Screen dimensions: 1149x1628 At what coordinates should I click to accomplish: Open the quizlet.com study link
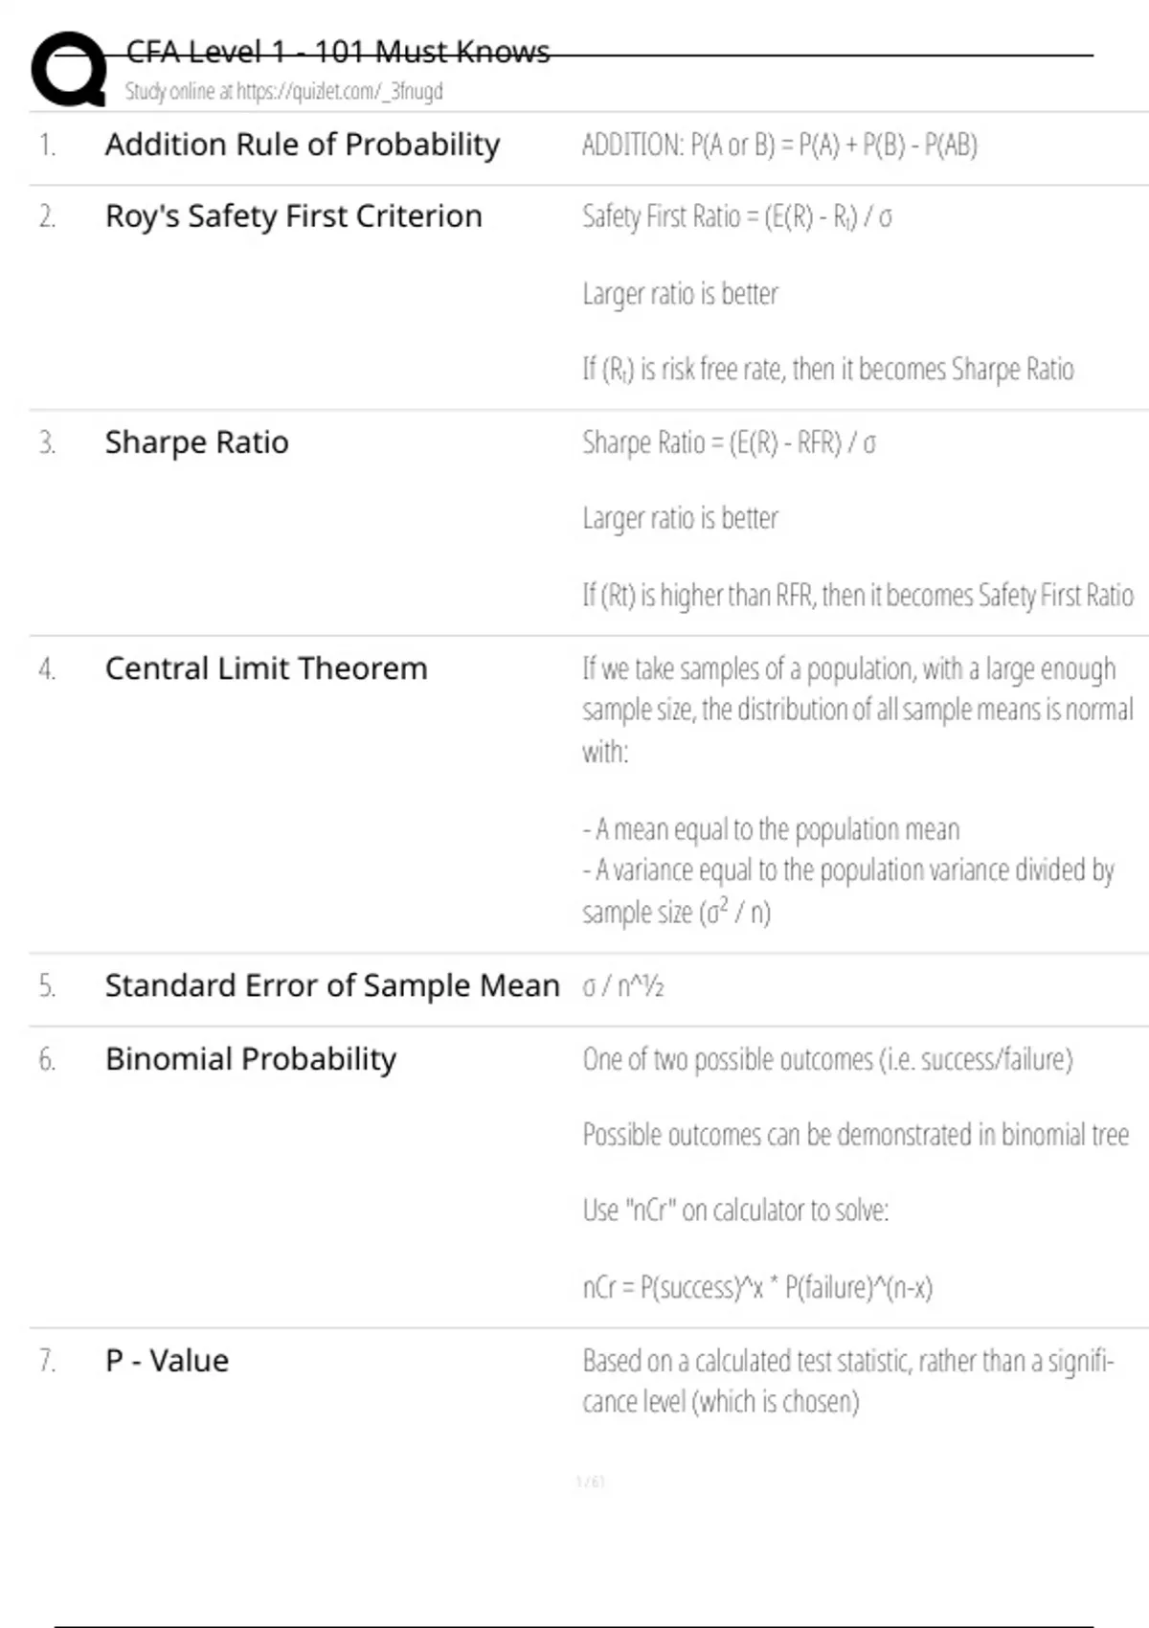[283, 92]
